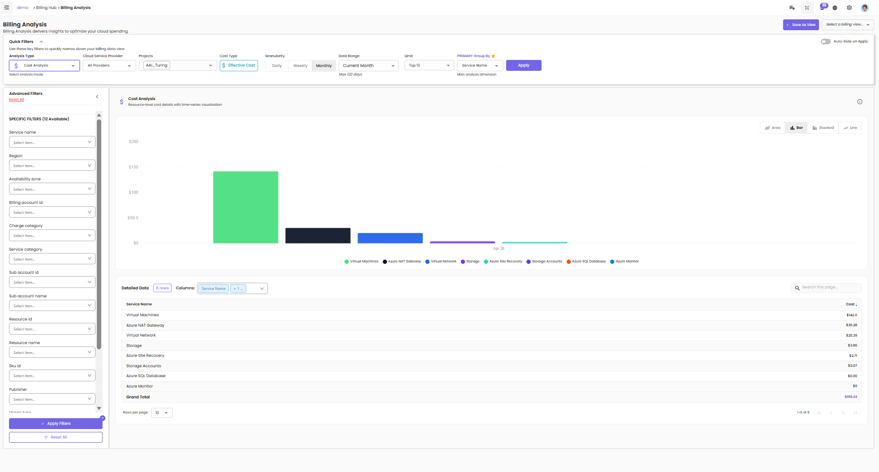Open the Analysis Type dropdown
The image size is (879, 472).
44,66
